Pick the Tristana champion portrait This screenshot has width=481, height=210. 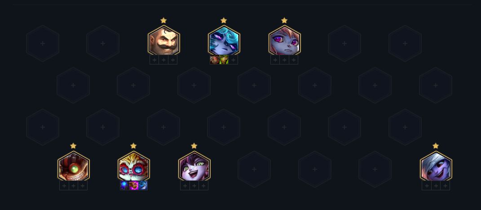[x=436, y=166]
